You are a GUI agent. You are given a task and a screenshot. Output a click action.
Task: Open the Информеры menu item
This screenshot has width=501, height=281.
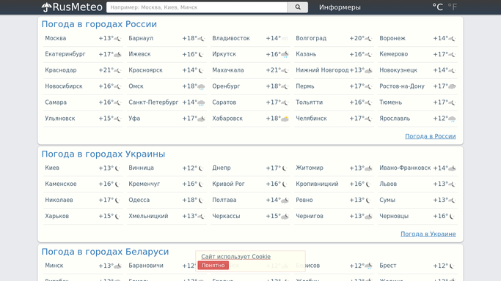pyautogui.click(x=340, y=7)
